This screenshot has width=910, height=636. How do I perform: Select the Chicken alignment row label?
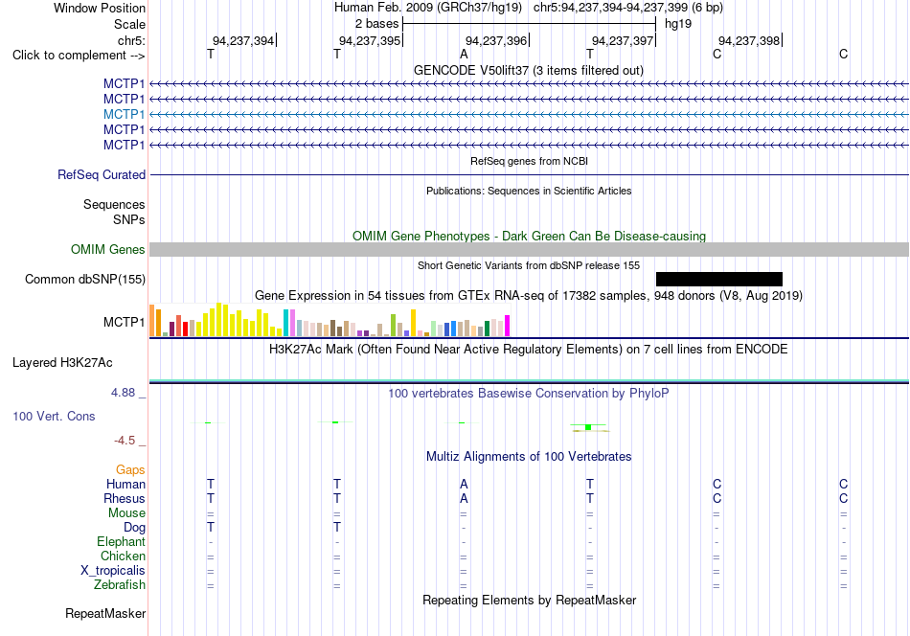(123, 556)
